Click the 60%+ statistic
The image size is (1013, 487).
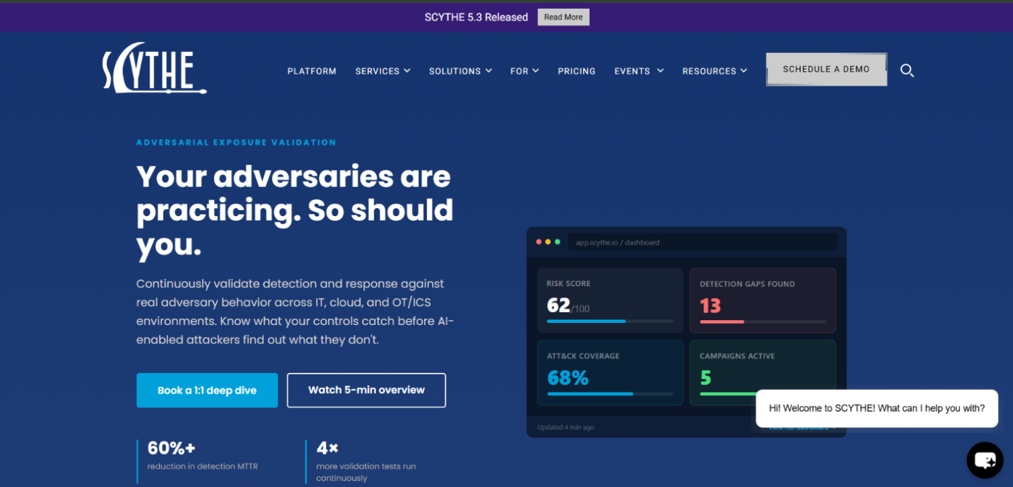pos(172,448)
